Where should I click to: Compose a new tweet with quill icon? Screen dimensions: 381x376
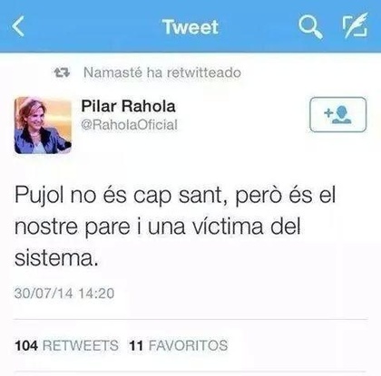point(356,25)
